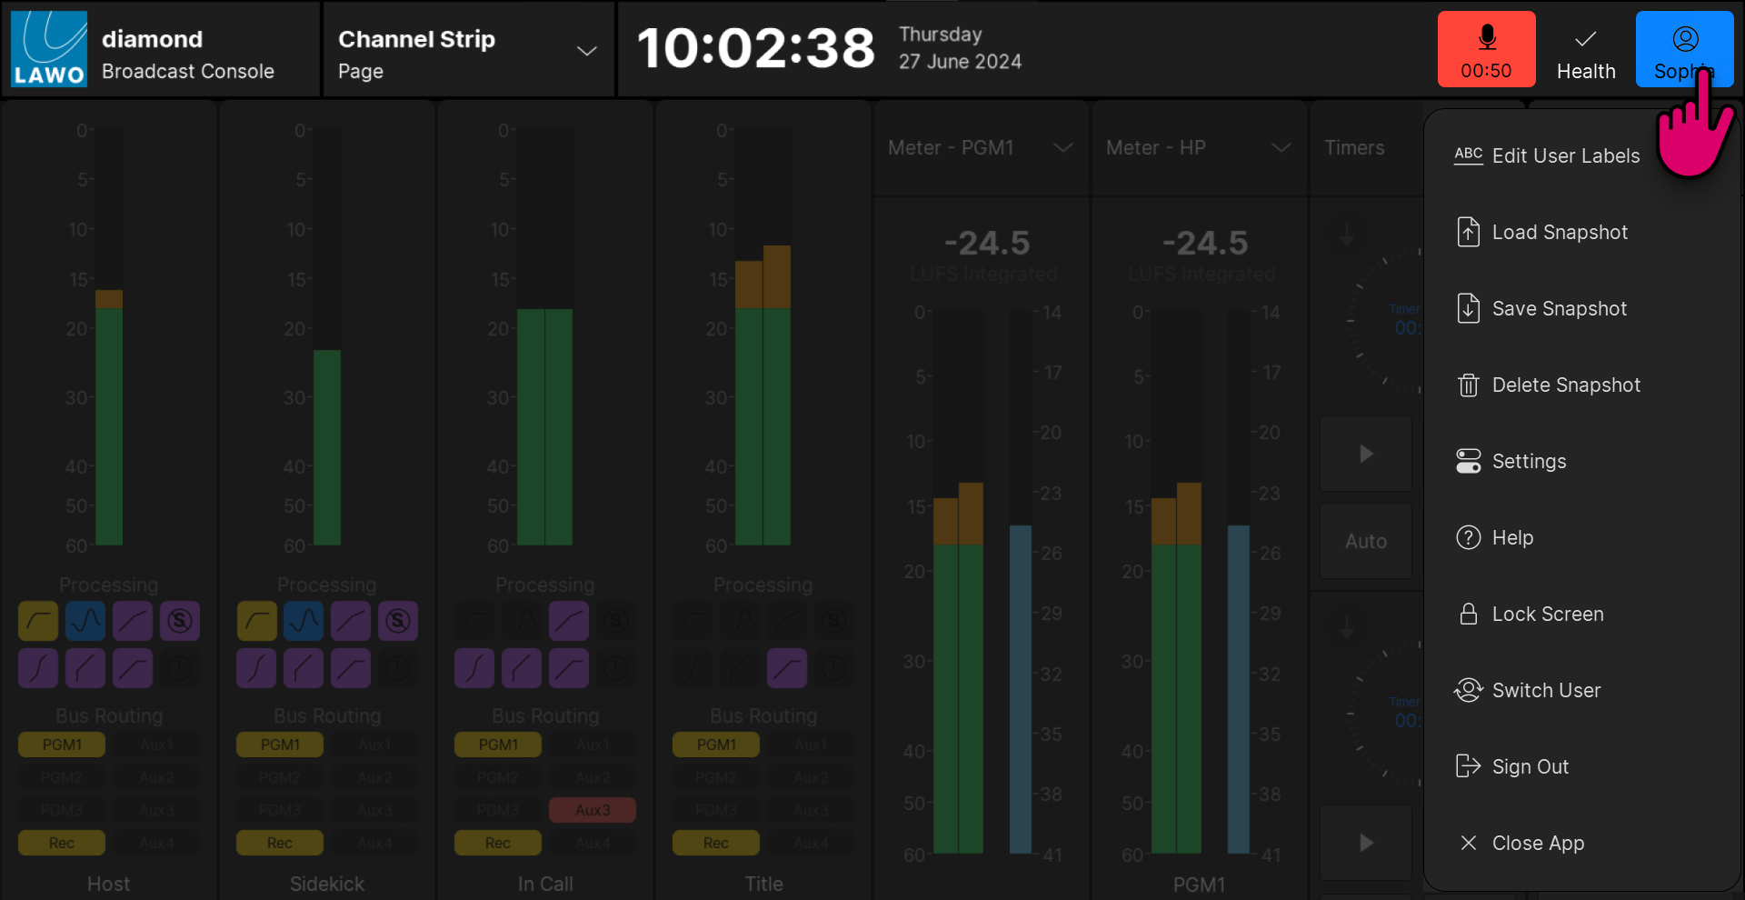Image resolution: width=1745 pixels, height=900 pixels.
Task: Open the Health status check icon
Action: click(1585, 39)
